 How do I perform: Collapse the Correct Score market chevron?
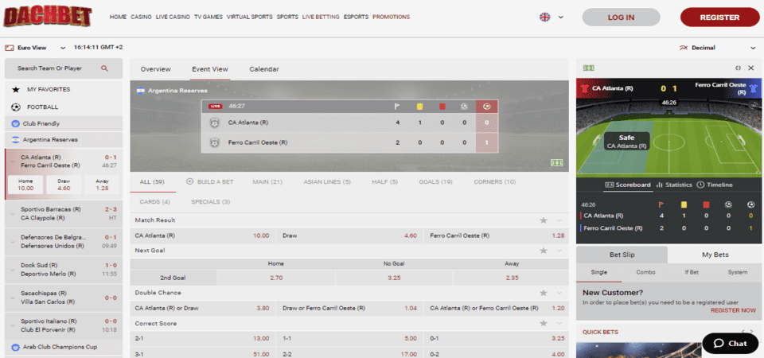[x=559, y=324]
